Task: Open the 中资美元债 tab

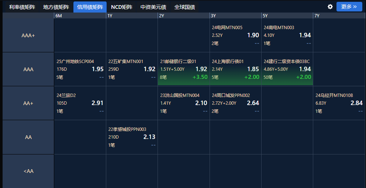Action: (153, 7)
